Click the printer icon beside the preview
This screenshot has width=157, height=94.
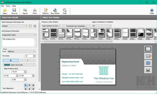148,70
